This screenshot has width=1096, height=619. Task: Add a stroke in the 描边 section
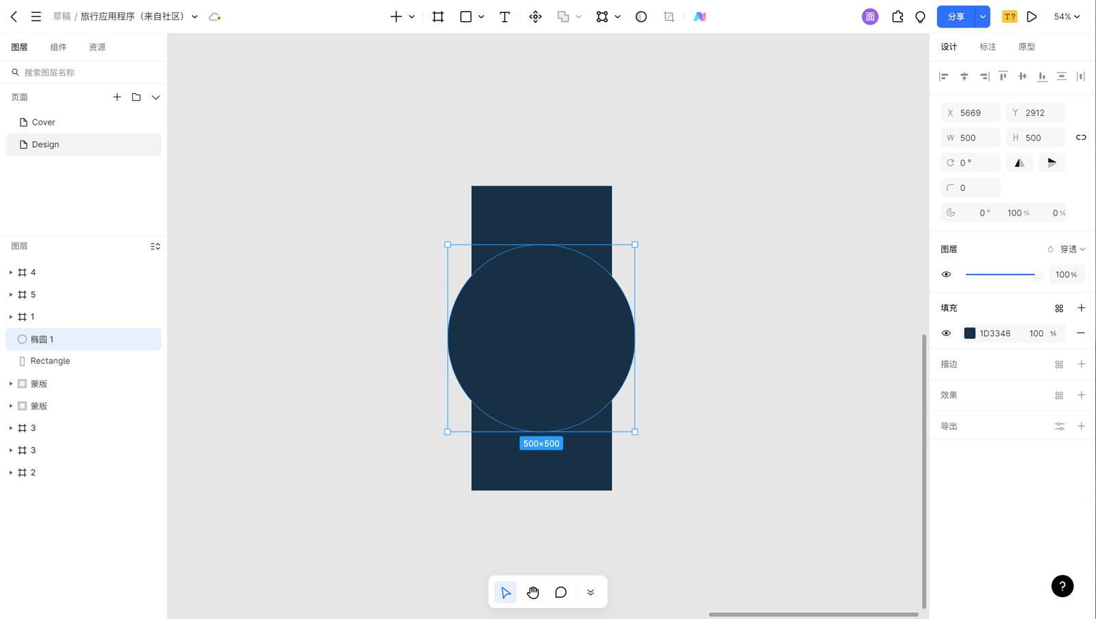[1082, 364]
